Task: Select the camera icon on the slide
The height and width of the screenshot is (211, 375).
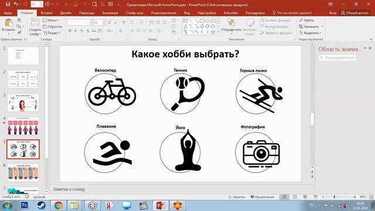Action: point(261,154)
